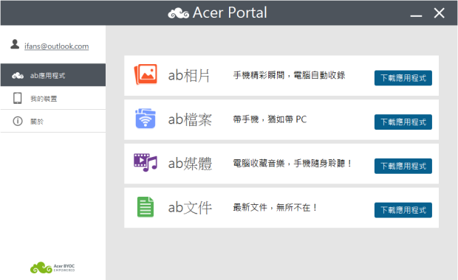The image size is (458, 280).
Task: Click the ab文件 title text
Action: coord(190,208)
